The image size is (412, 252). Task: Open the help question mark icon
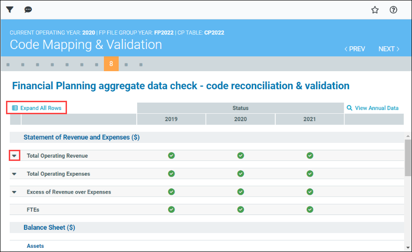tap(394, 10)
